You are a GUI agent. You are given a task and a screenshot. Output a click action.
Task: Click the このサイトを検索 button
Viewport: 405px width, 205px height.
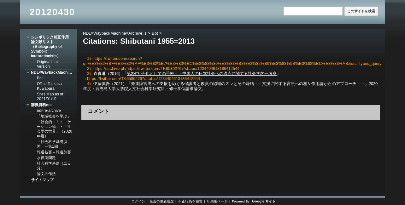[361, 11]
